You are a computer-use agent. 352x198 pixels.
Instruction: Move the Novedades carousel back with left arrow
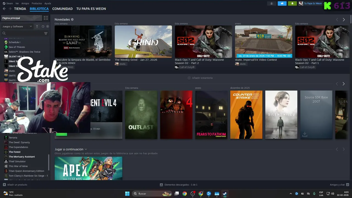pos(337,20)
